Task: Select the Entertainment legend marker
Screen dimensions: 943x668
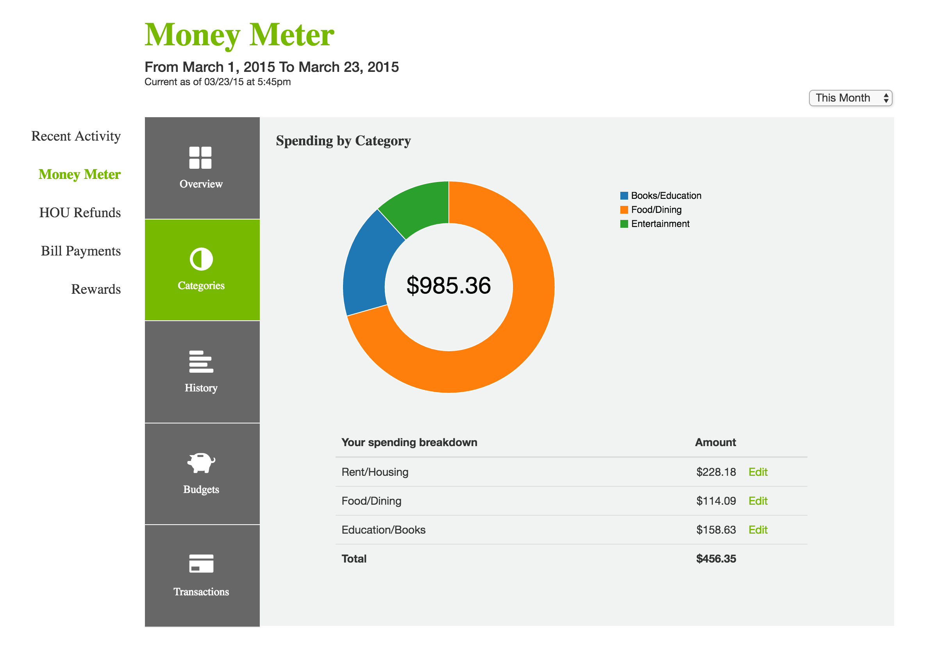Action: [x=624, y=224]
